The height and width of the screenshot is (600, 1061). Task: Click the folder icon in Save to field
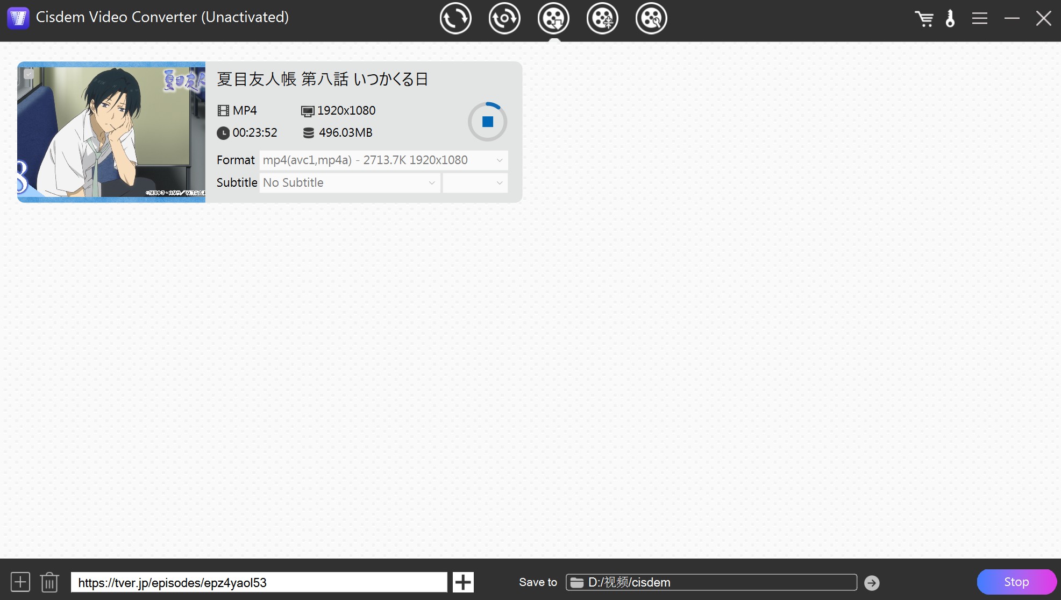point(577,583)
